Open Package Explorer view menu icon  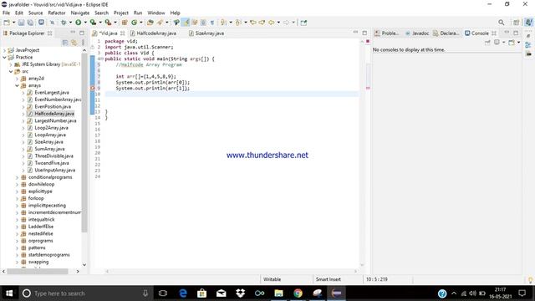point(83,43)
